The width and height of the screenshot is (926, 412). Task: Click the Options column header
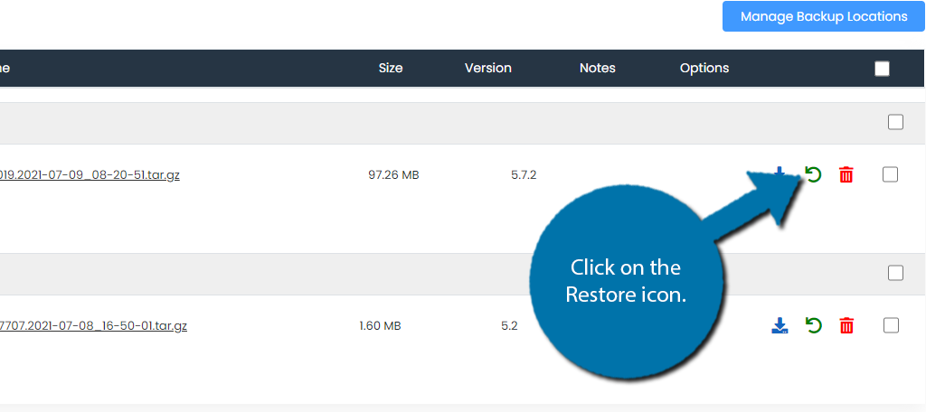click(704, 68)
